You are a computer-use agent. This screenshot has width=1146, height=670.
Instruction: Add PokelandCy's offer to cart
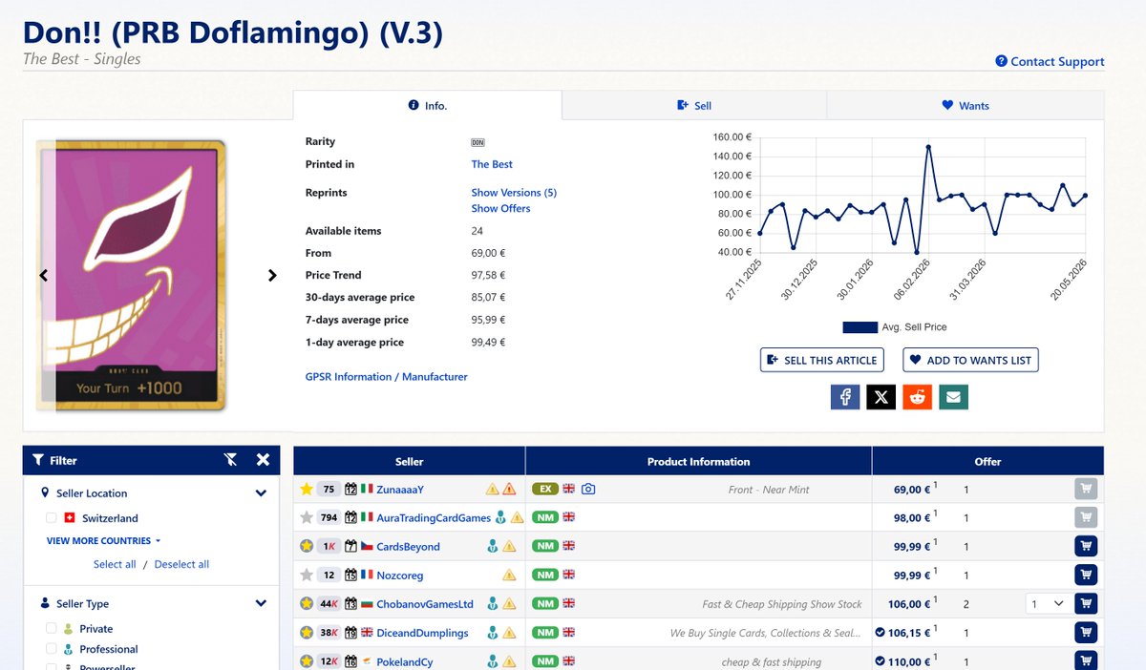1086,660
